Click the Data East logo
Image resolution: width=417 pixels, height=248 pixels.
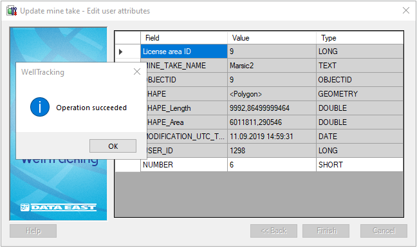click(x=59, y=207)
